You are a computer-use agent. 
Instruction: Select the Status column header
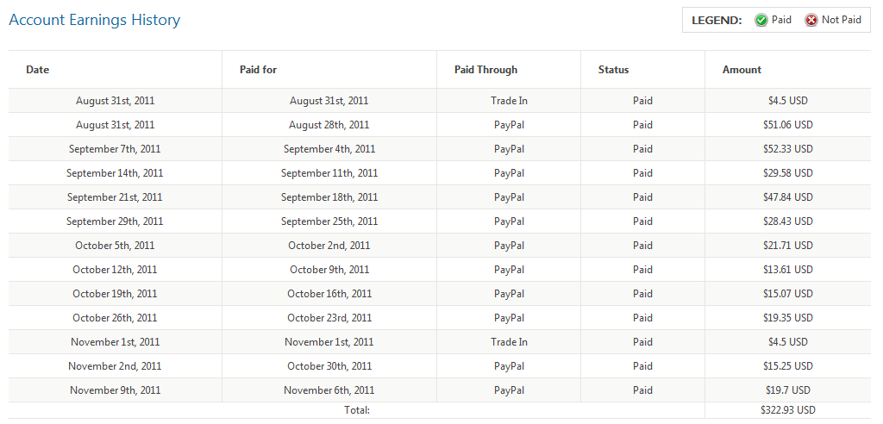pos(613,70)
